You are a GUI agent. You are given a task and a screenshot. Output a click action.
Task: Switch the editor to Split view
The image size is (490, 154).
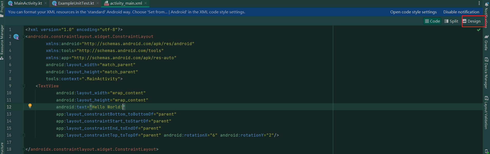451,21
